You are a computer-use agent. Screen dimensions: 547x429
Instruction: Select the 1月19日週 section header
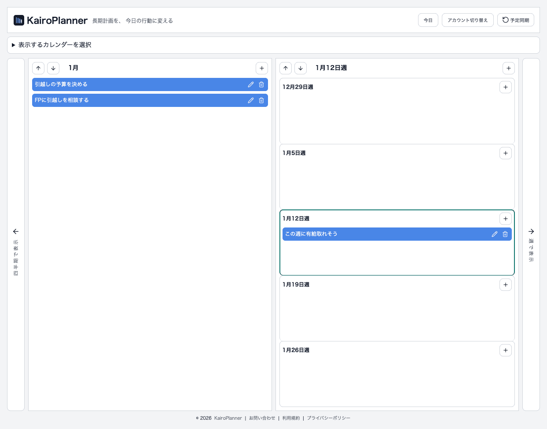click(x=296, y=284)
